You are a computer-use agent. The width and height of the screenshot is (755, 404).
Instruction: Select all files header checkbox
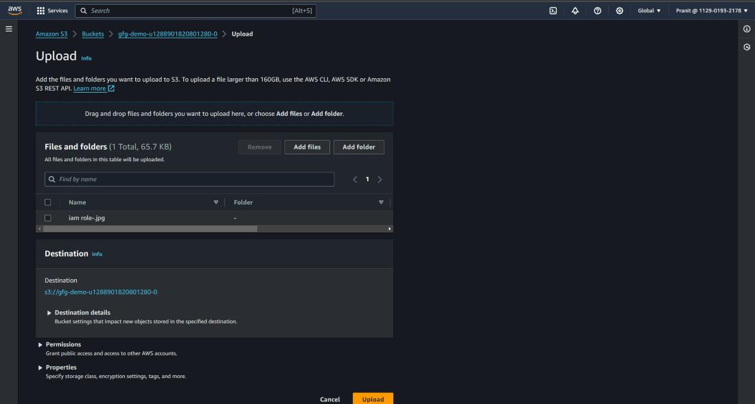(47, 202)
